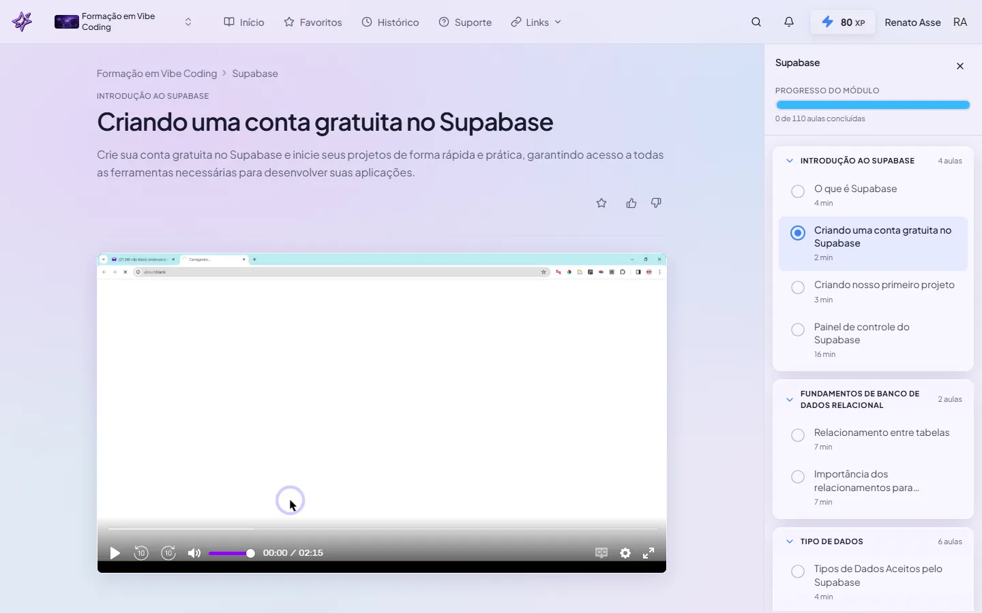The height and width of the screenshot is (613, 982).
Task: Rewind the video 10 seconds
Action: (x=141, y=553)
